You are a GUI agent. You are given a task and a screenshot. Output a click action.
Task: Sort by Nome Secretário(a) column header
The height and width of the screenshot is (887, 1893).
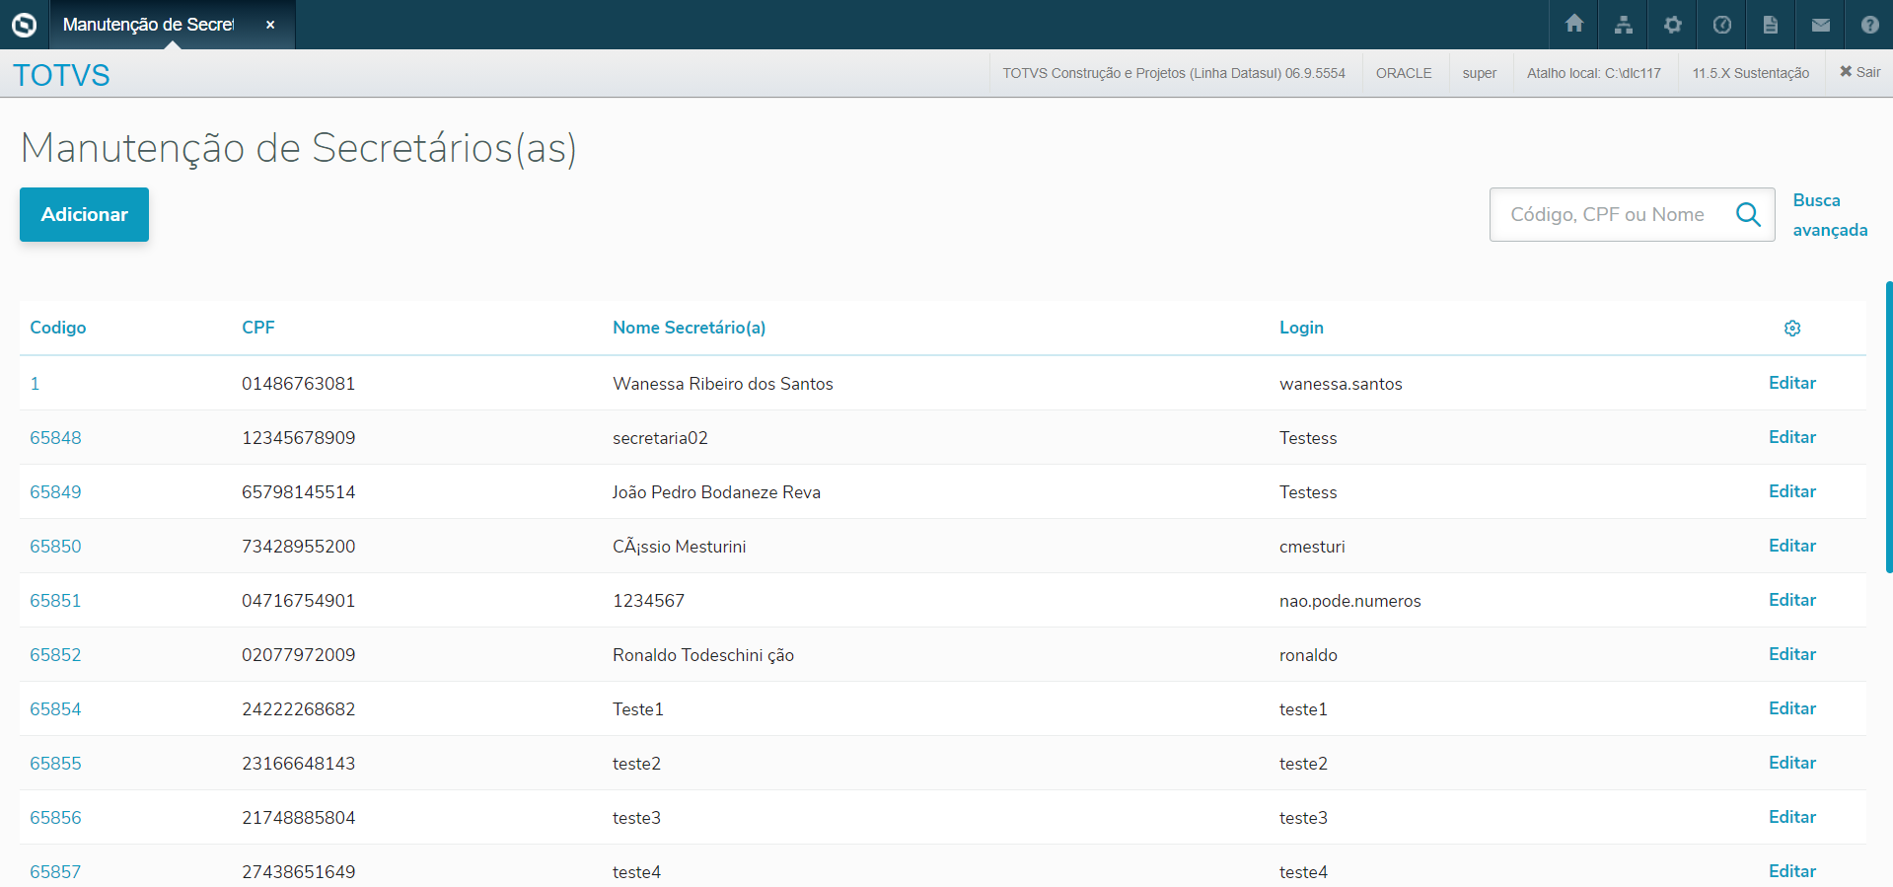[689, 328]
